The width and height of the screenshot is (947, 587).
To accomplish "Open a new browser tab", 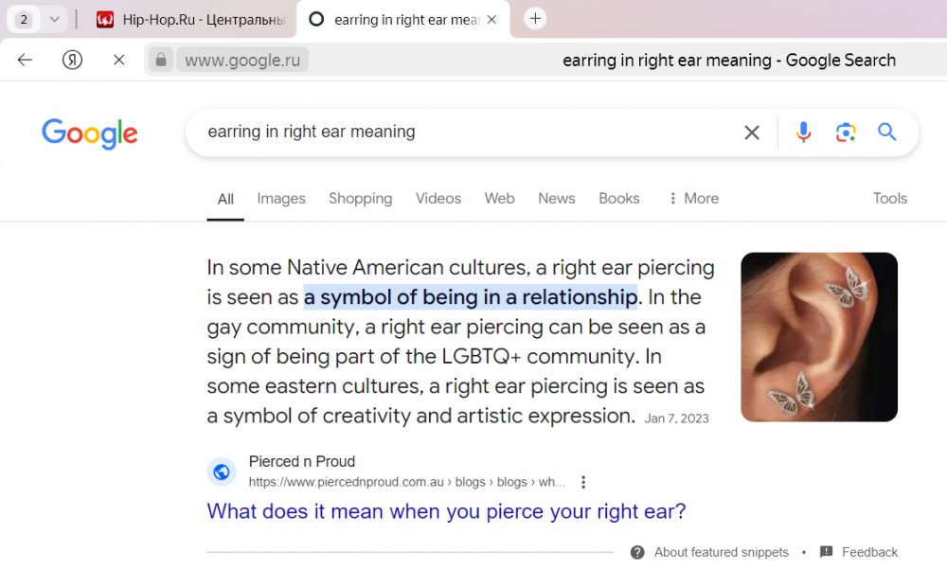I will [535, 19].
